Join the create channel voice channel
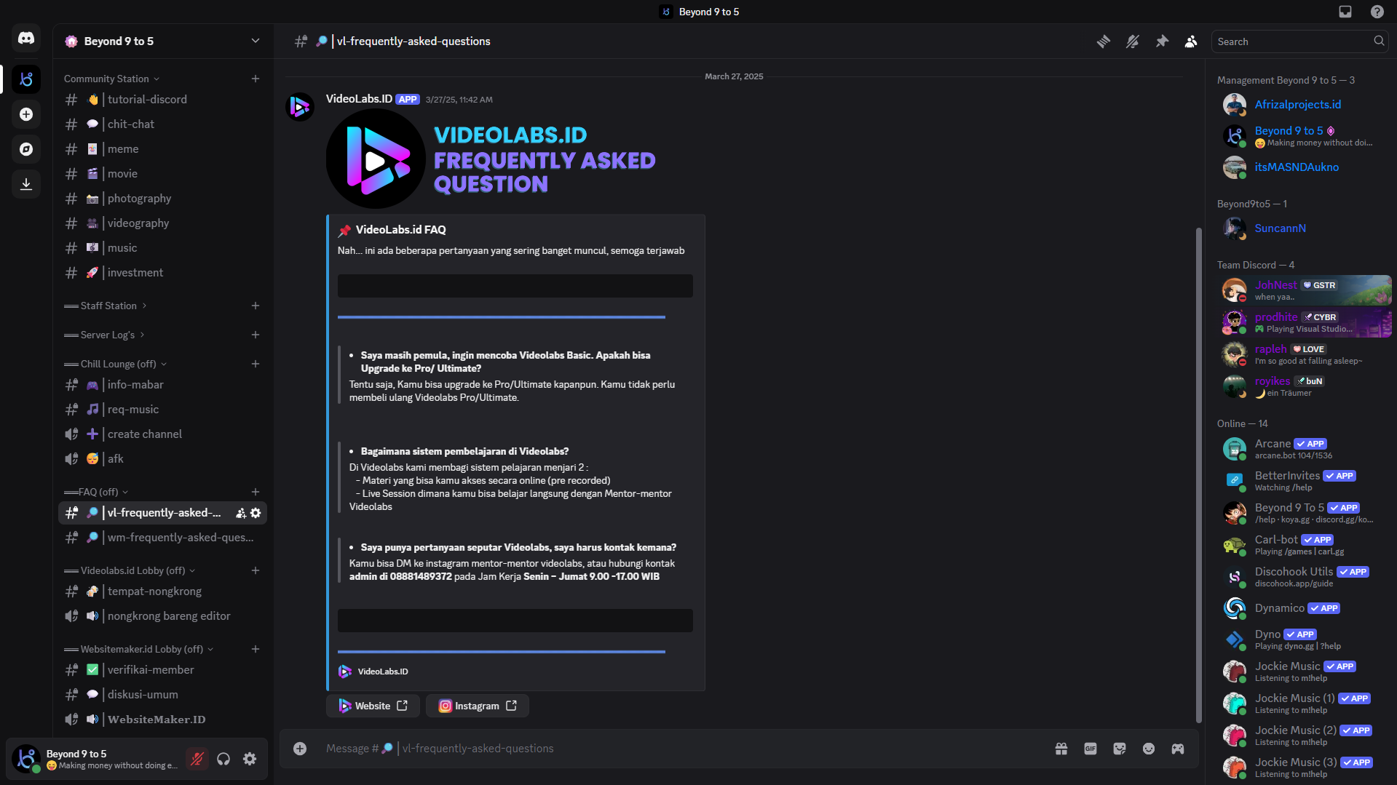 162,434
